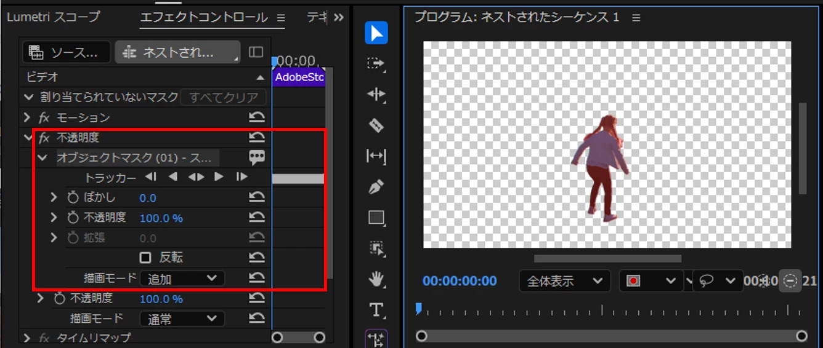Viewport: 823px width, 348px height.
Task: Click the left handle of Effect Controls zoom bar
Action: 277,337
